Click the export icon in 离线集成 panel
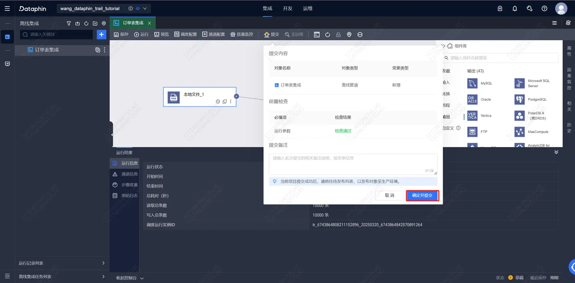 [x=77, y=23]
